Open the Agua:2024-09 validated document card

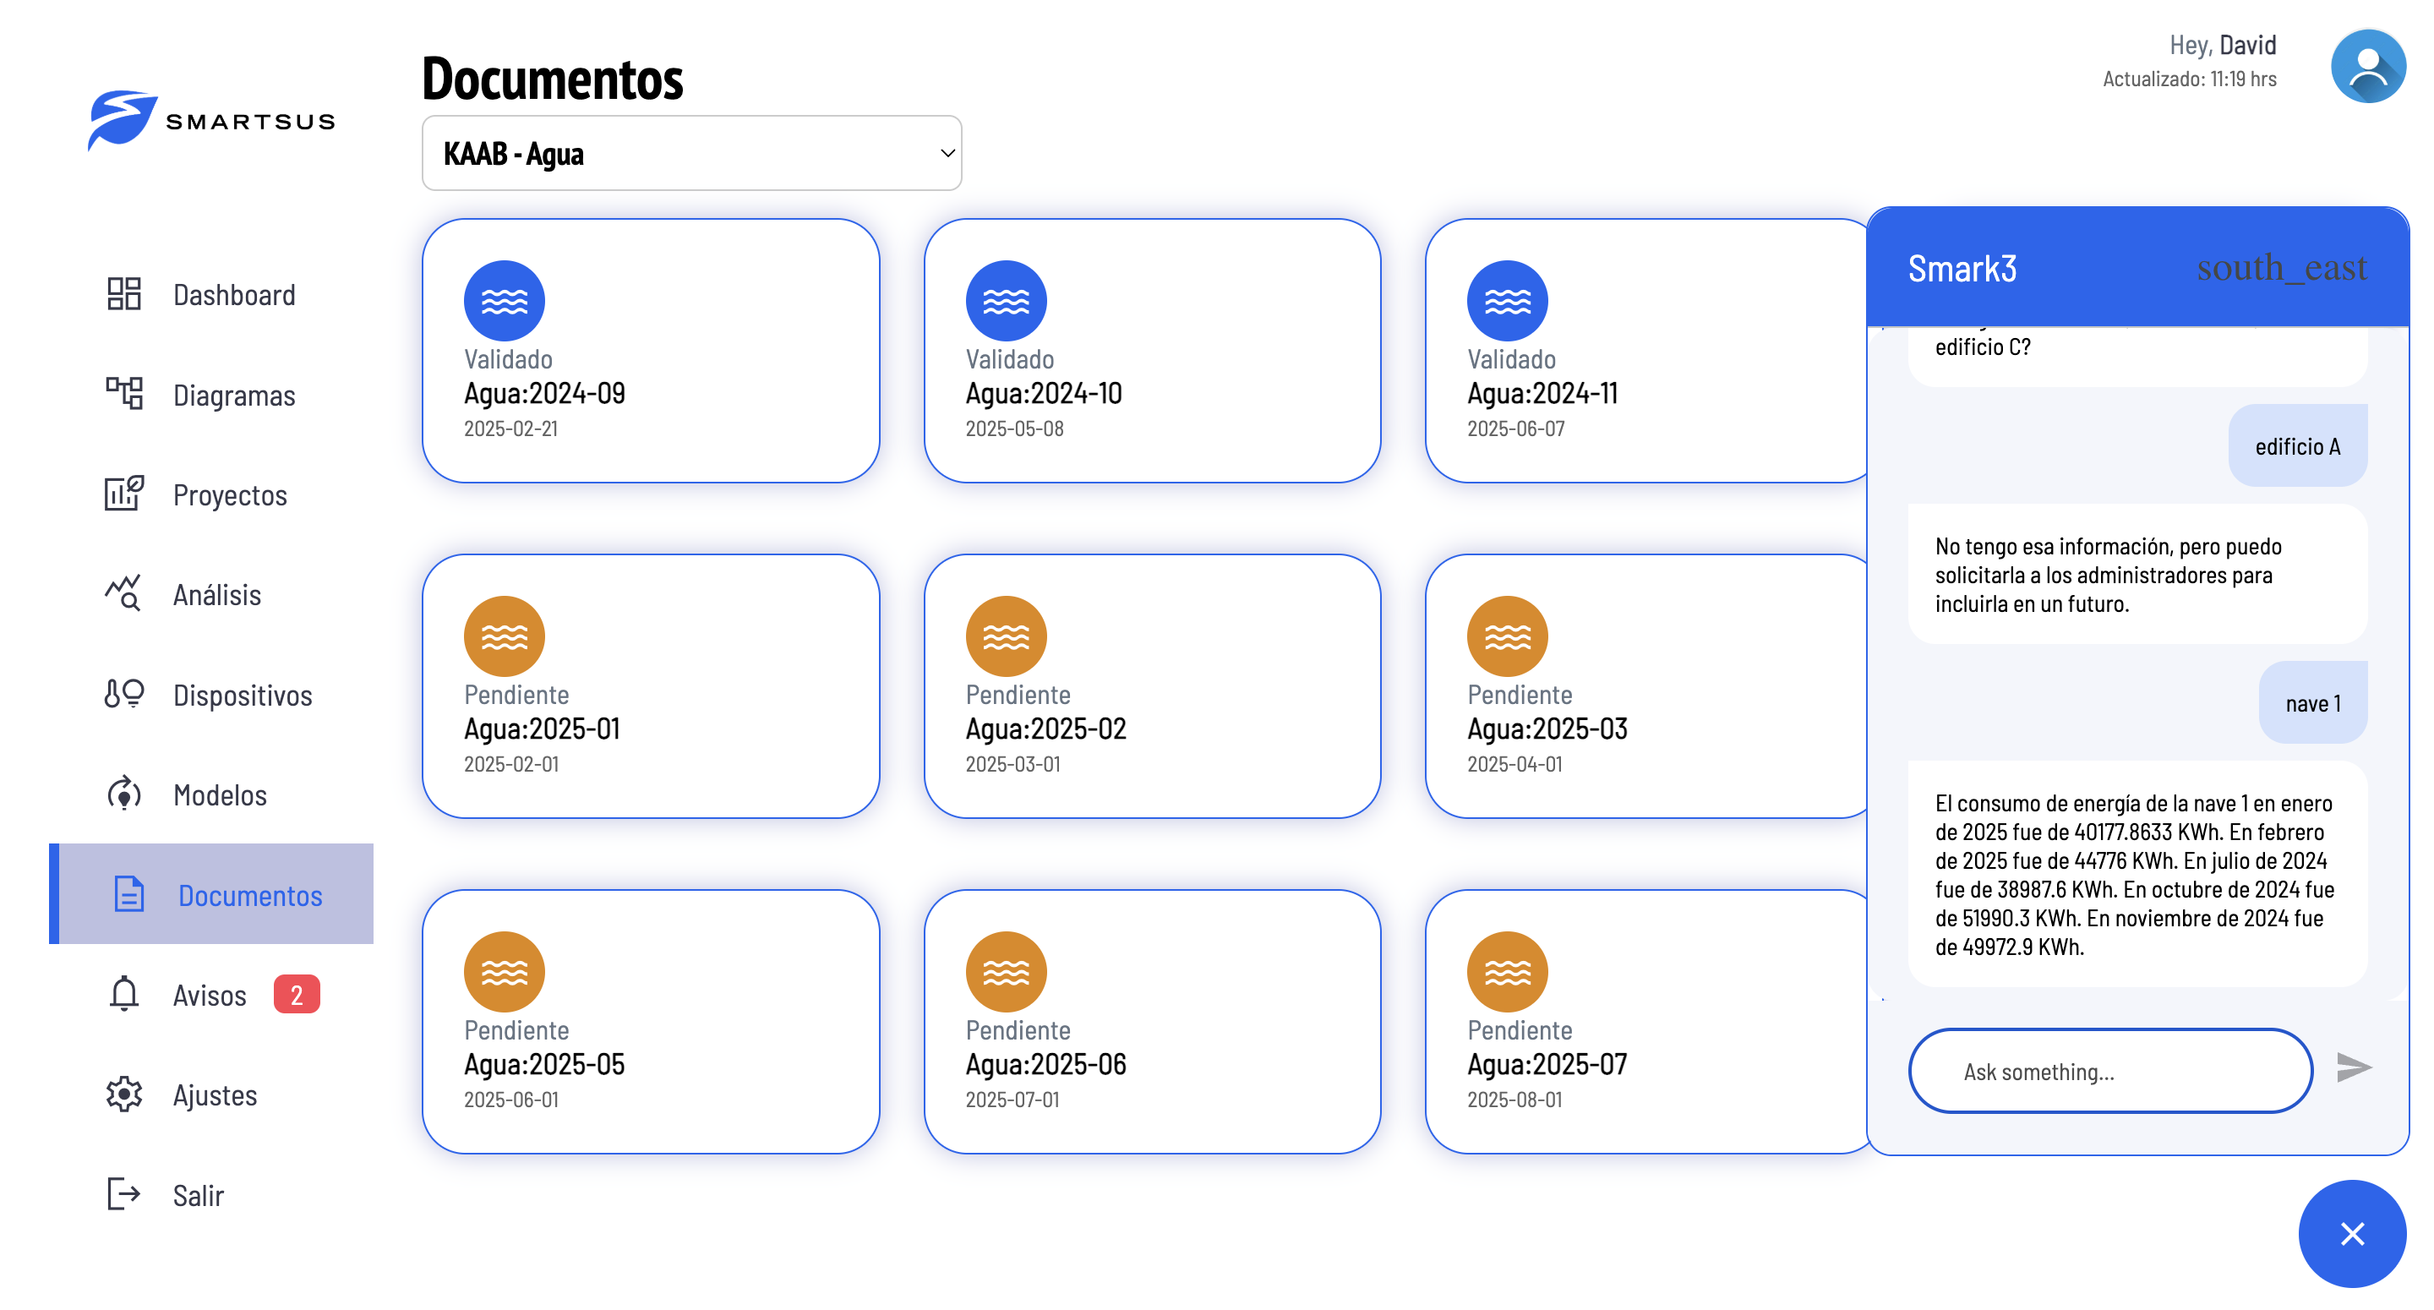click(650, 351)
